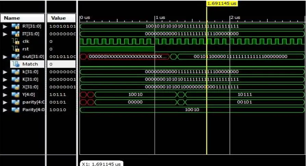Click the X[31:0] signal icon
The image size is (306, 166).
click(15, 87)
